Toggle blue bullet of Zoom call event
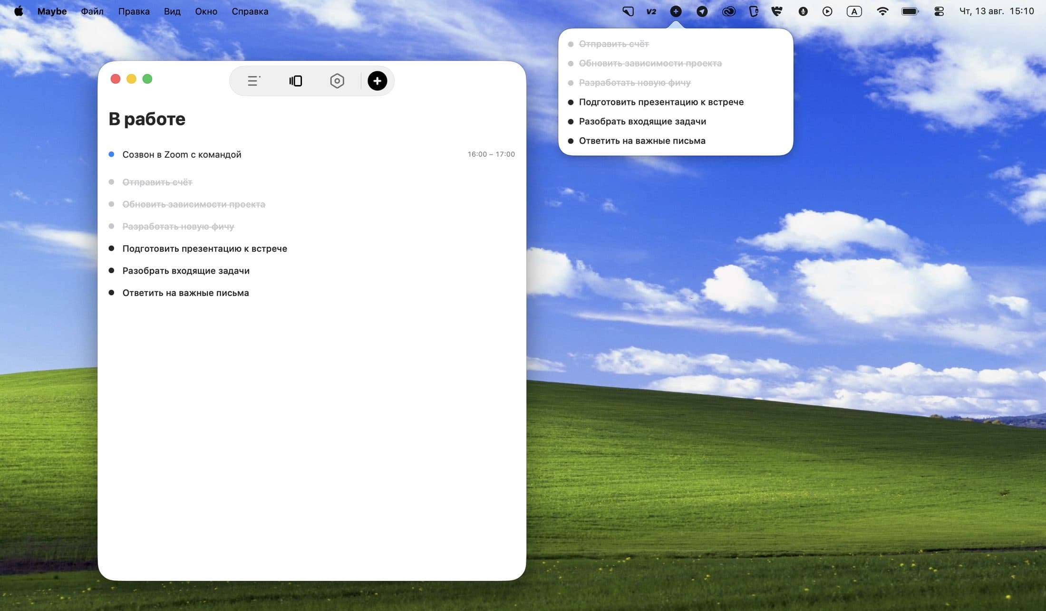Viewport: 1046px width, 611px height. [x=111, y=154]
